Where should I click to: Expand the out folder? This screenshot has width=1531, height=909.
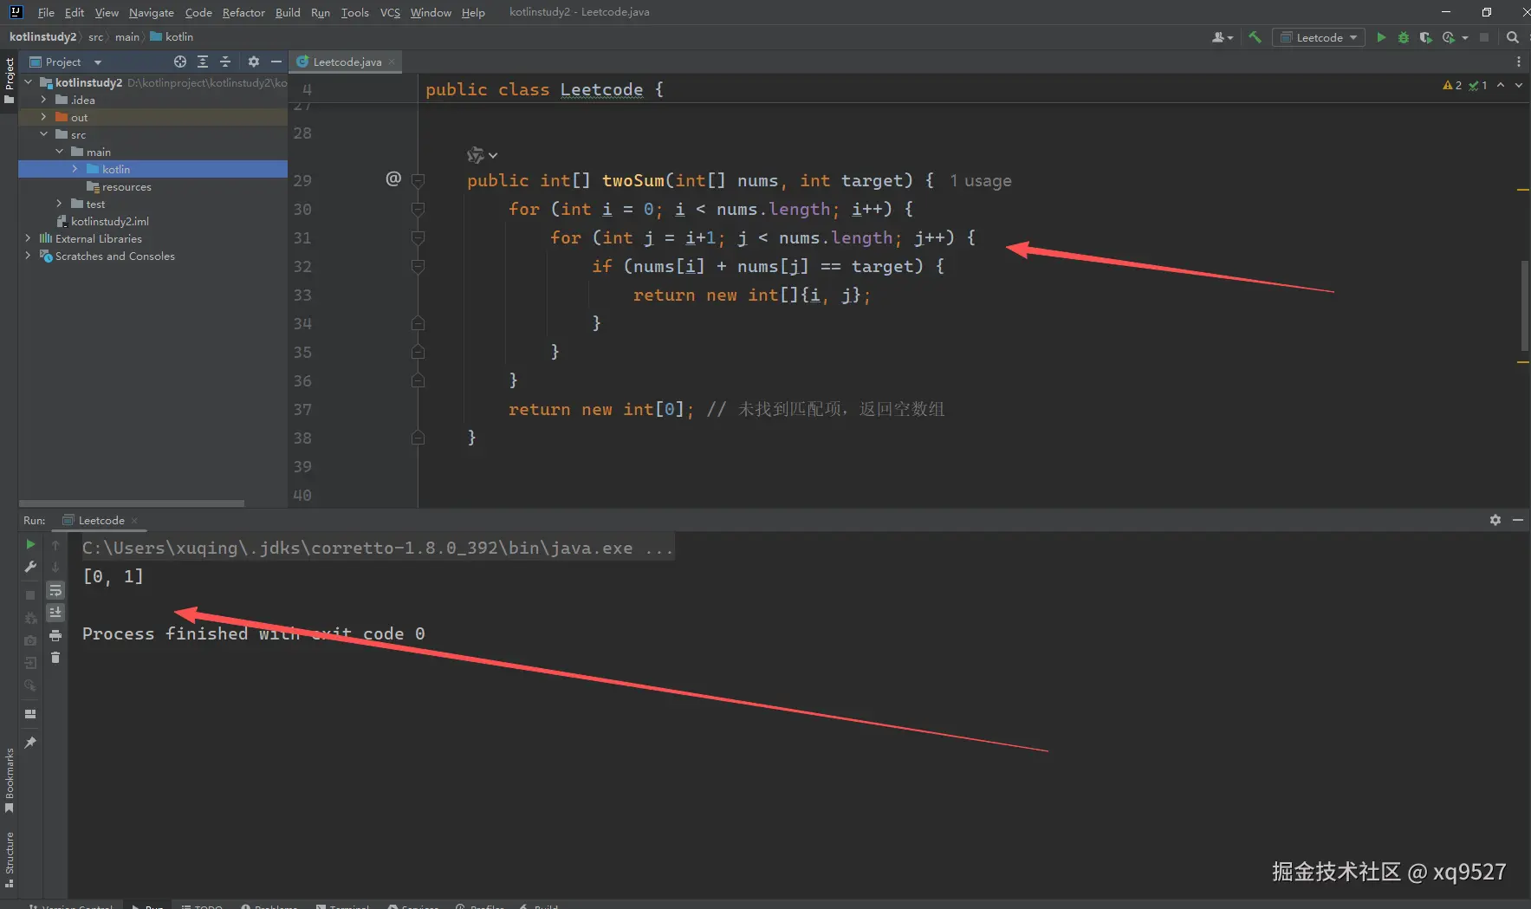pos(43,117)
